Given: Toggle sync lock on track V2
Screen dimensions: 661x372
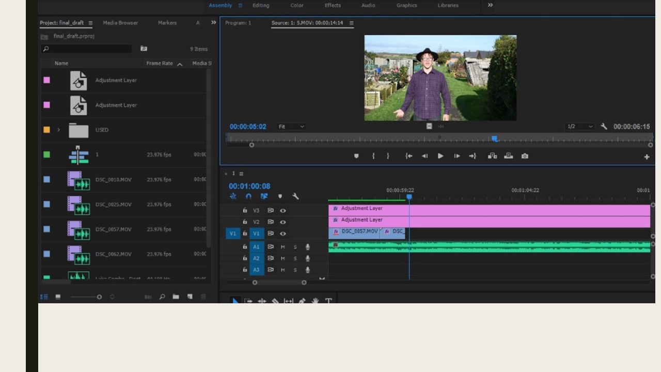Looking at the screenshot, I should pyautogui.click(x=271, y=222).
